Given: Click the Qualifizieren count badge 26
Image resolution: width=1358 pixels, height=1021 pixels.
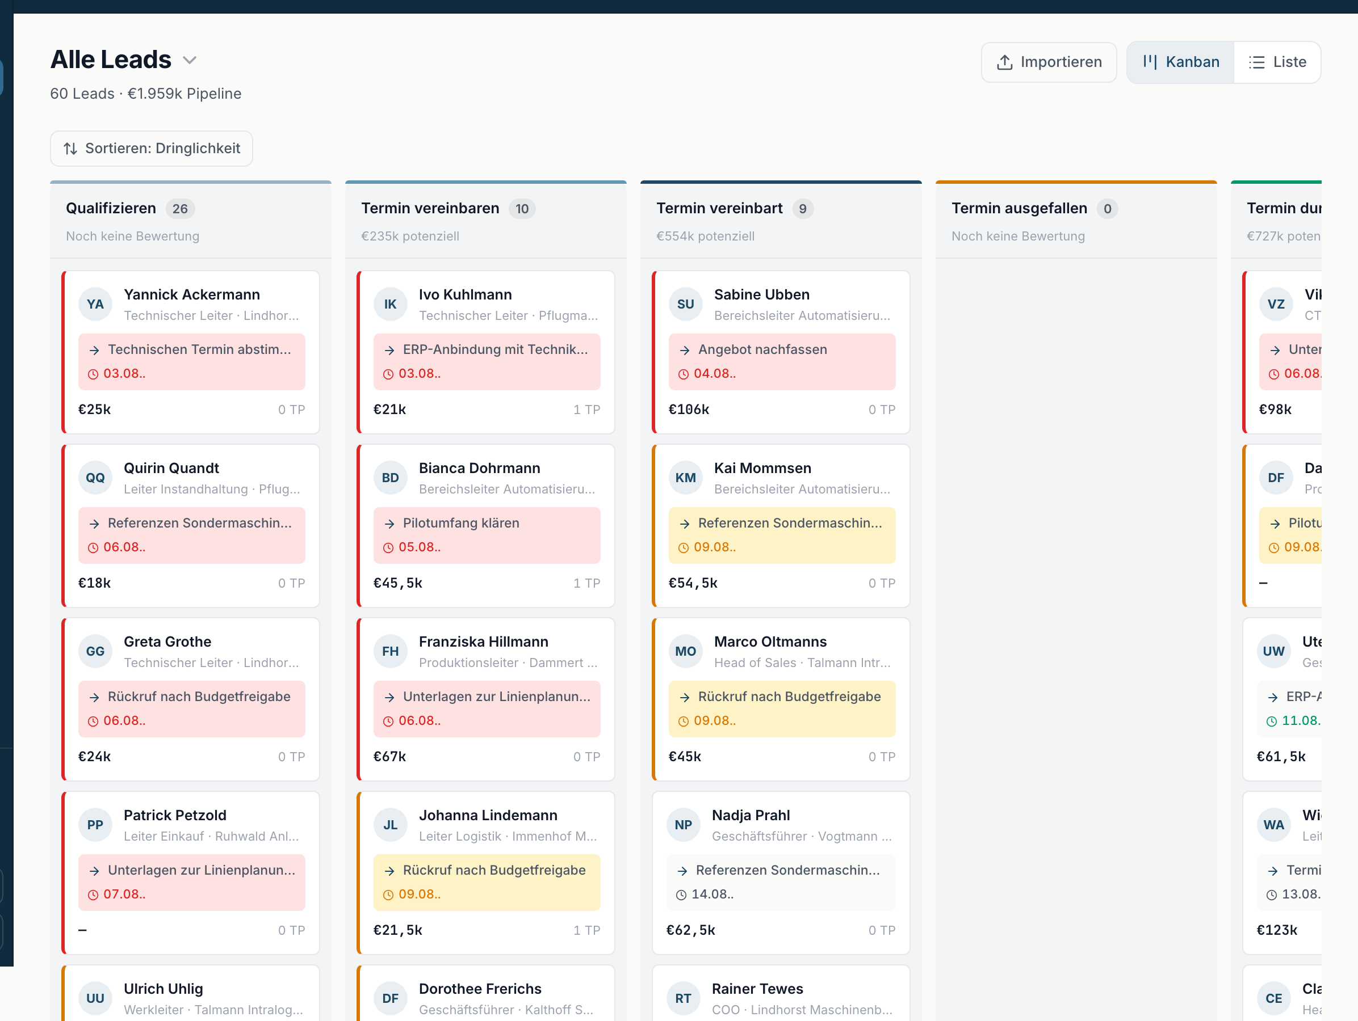Looking at the screenshot, I should [180, 209].
